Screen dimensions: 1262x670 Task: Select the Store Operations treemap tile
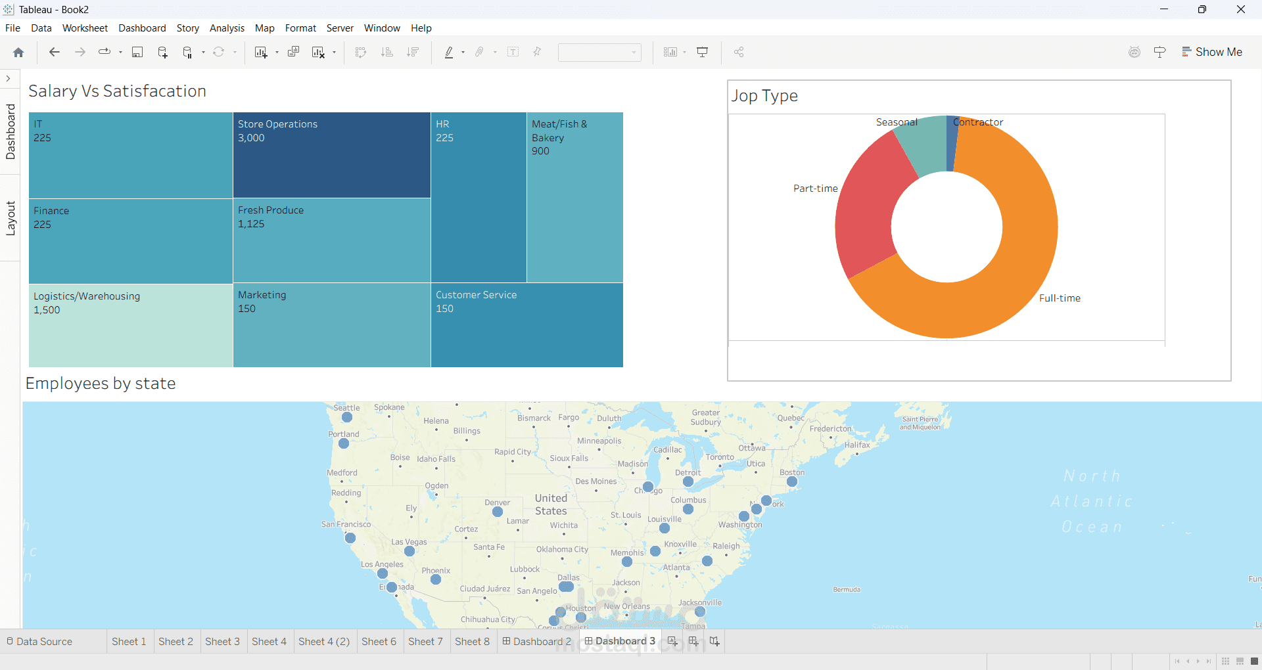pos(332,155)
